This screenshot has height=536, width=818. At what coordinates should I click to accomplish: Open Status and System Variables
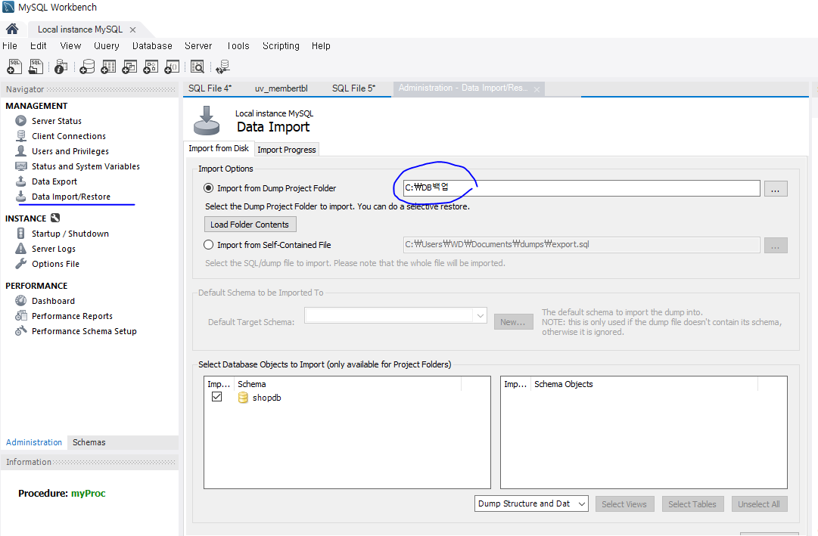coord(86,166)
